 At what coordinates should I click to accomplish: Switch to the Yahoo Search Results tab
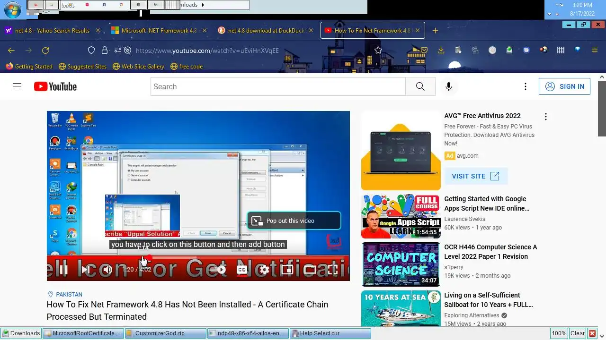52,30
